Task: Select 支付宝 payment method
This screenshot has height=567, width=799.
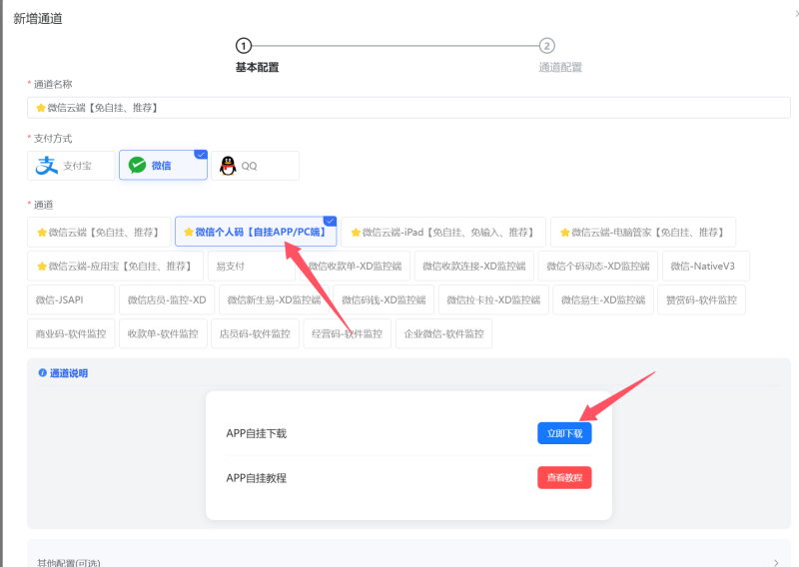Action: point(71,166)
